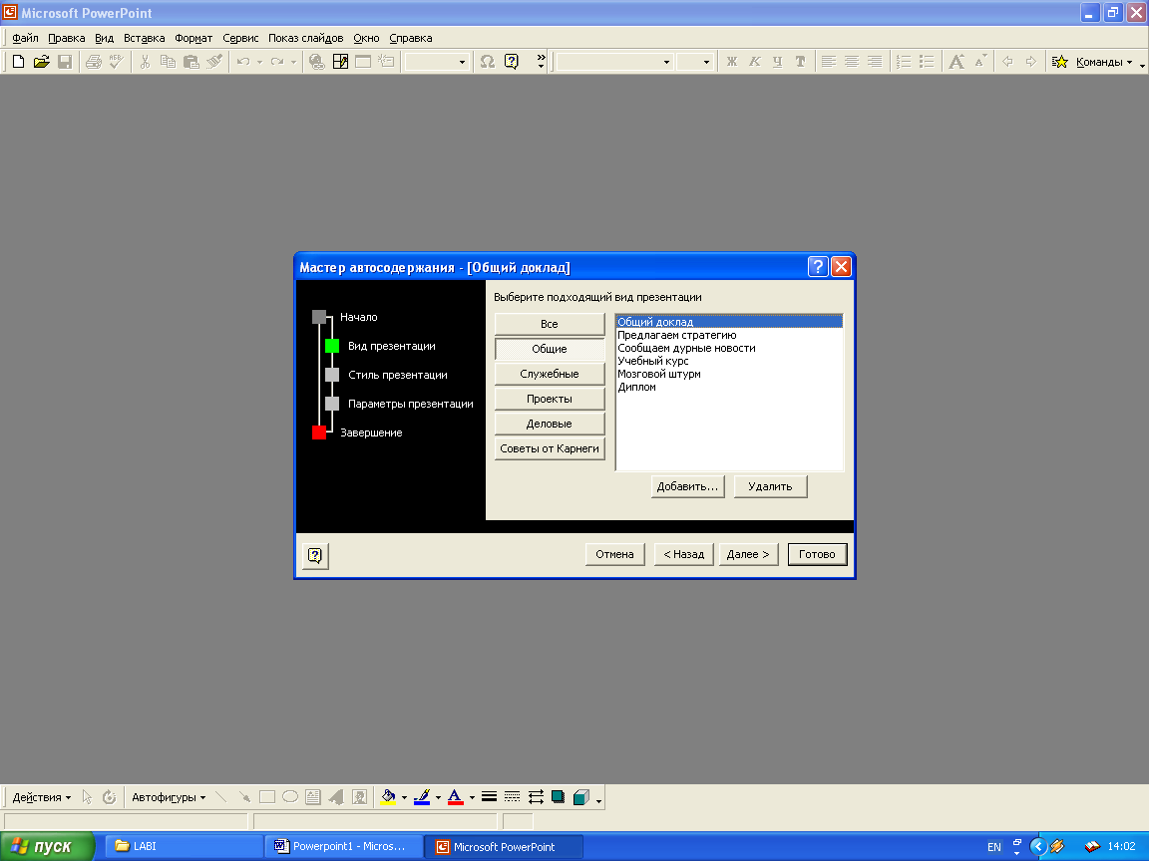Click the Line Style icon
Viewport: 1149px width, 861px height.
490,797
